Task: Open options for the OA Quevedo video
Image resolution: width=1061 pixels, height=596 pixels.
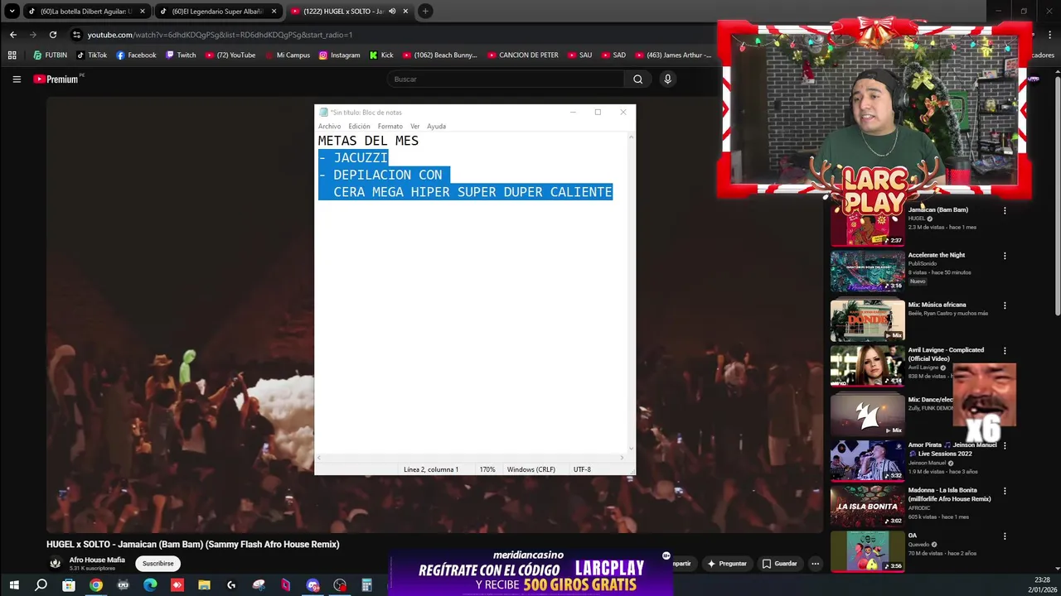Action: click(x=1005, y=536)
